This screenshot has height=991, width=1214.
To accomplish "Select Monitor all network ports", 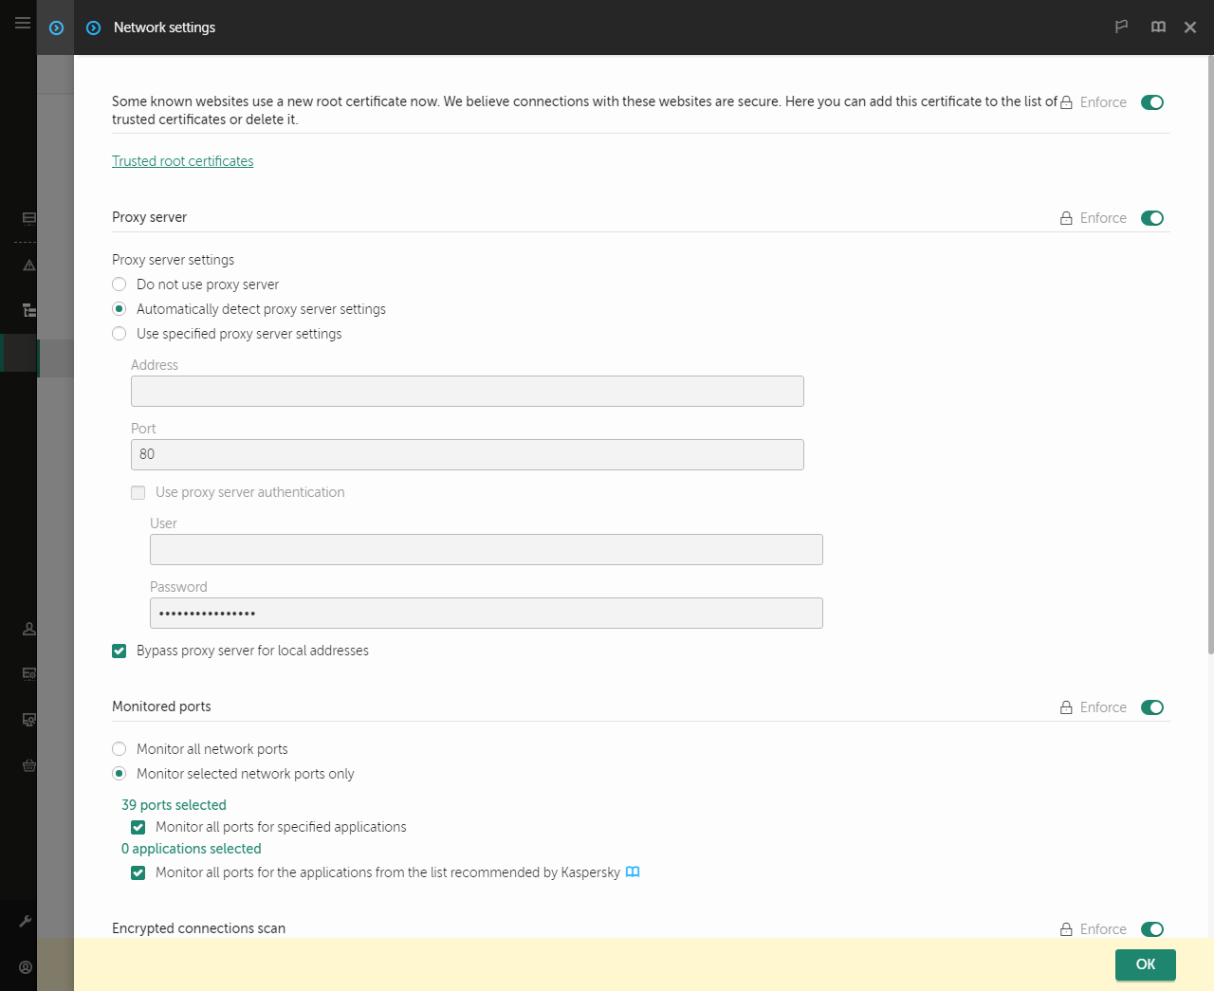I will 119,748.
